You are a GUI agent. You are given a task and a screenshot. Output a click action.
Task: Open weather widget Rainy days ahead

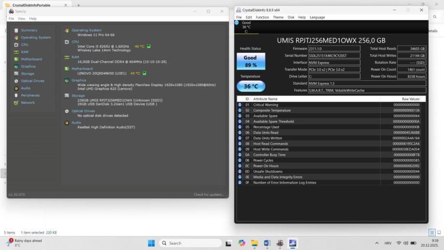25,243
